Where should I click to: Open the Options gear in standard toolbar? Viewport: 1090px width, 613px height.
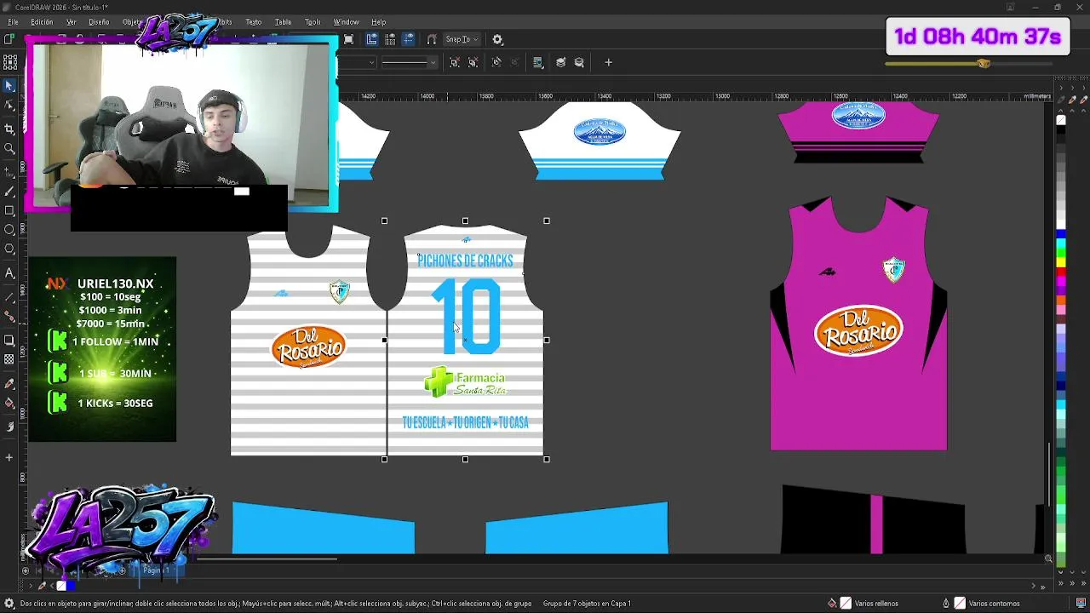(x=498, y=39)
